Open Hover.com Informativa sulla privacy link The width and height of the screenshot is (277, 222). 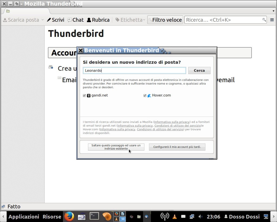coord(117,129)
